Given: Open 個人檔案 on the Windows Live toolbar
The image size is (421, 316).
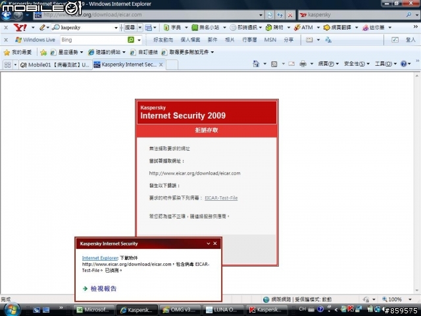Looking at the screenshot, I should [190, 39].
